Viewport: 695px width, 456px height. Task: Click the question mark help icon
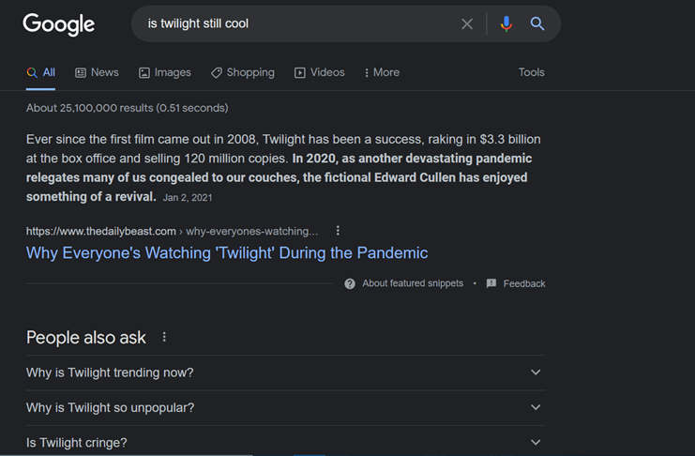(350, 283)
